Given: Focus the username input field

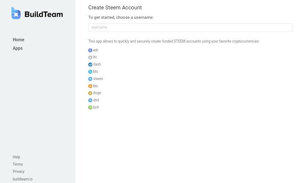Looking at the screenshot, I should (x=191, y=28).
